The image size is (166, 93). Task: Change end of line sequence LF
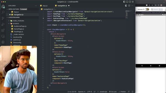[x=94, y=92]
